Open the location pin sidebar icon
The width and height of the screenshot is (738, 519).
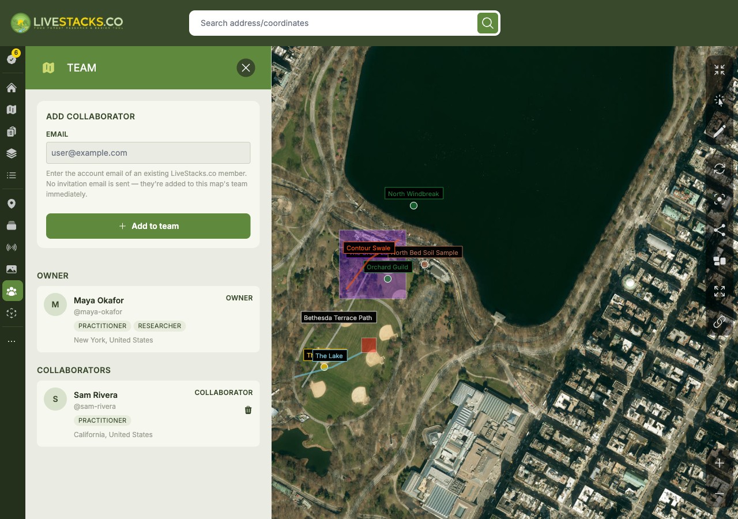coord(12,204)
